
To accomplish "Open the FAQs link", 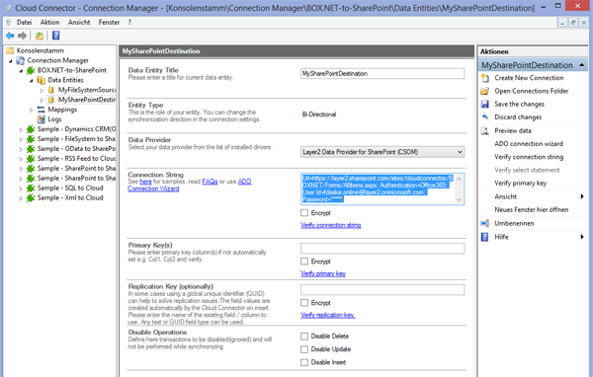I will tap(210, 182).
